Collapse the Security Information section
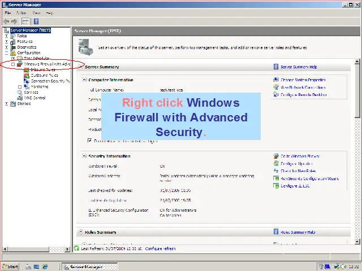Viewport: 362px width, 271px height. point(84,156)
